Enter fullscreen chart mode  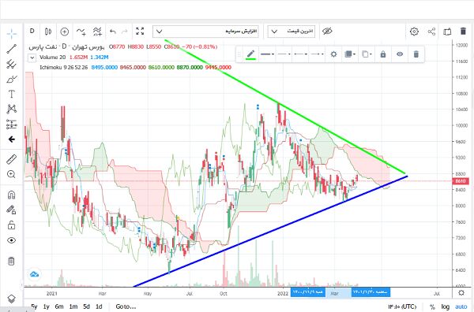pyautogui.click(x=140, y=31)
